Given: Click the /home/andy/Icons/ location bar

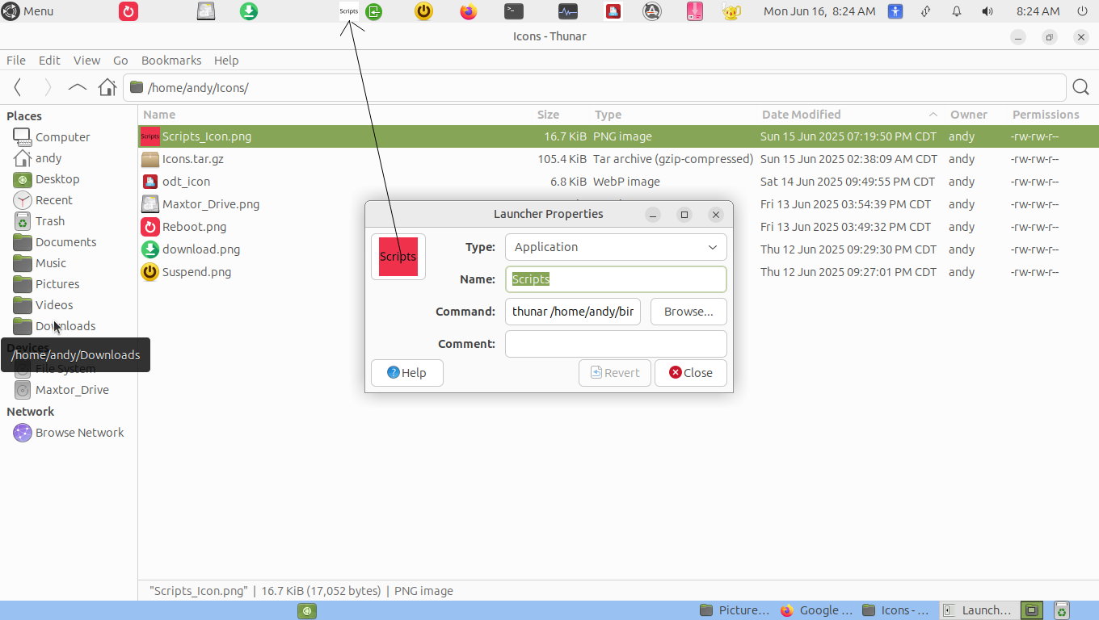Looking at the screenshot, I should [x=595, y=87].
